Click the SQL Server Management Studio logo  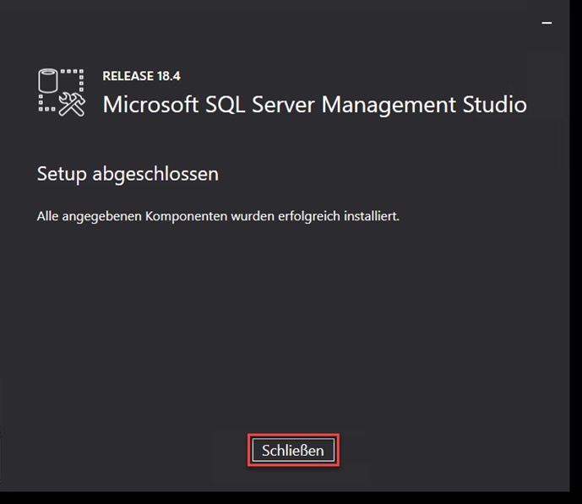pos(62,92)
